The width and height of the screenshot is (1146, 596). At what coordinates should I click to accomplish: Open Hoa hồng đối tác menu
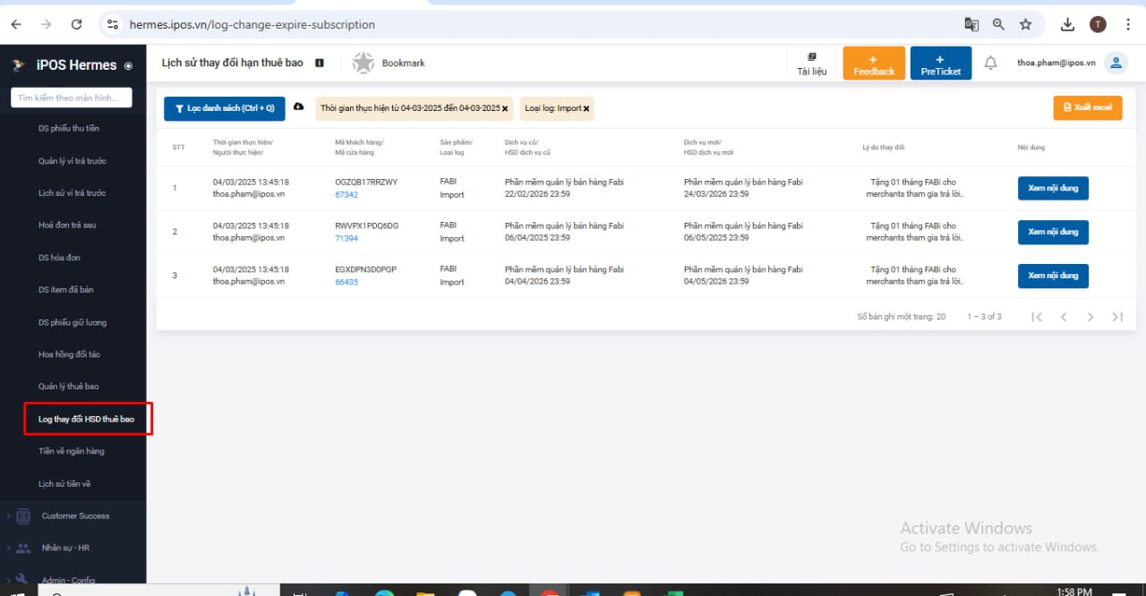(x=69, y=354)
